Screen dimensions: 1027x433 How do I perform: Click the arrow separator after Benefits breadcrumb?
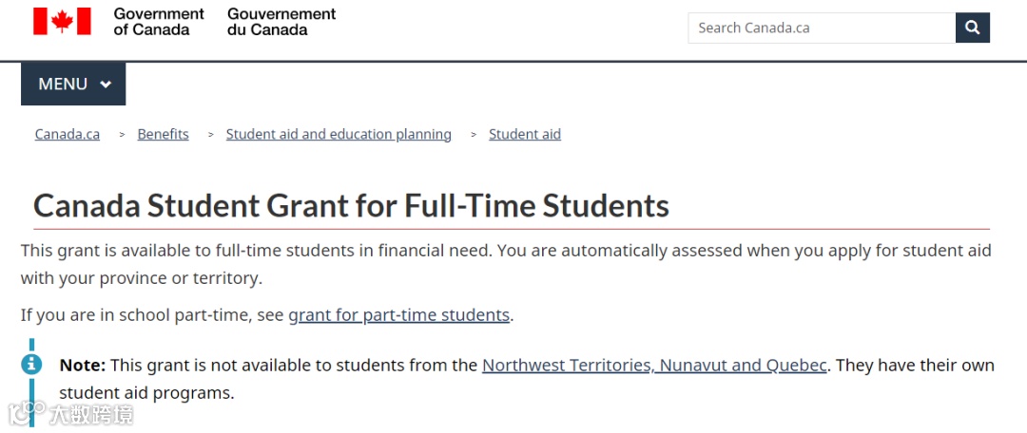click(x=210, y=135)
